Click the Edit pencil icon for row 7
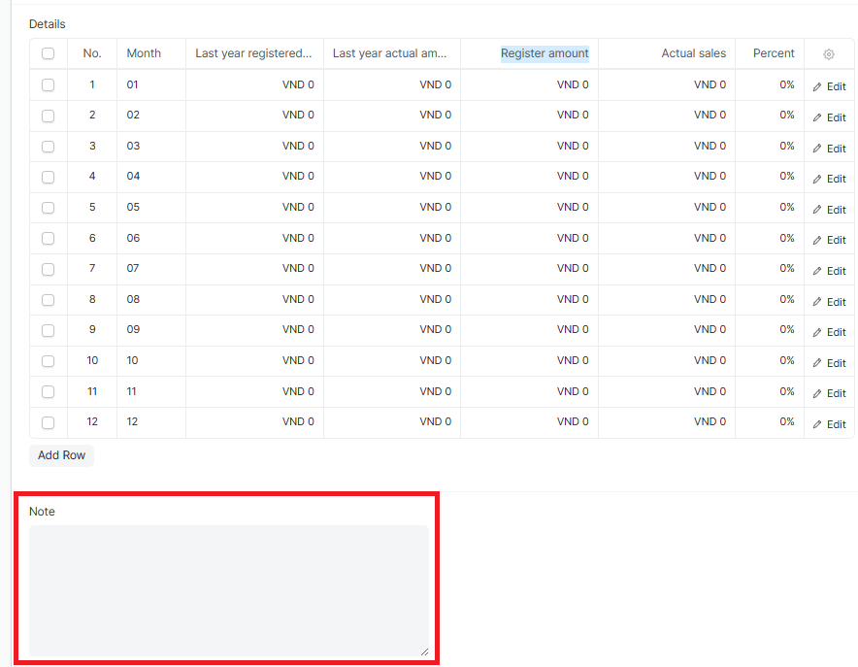This screenshot has height=667, width=858. (x=817, y=271)
